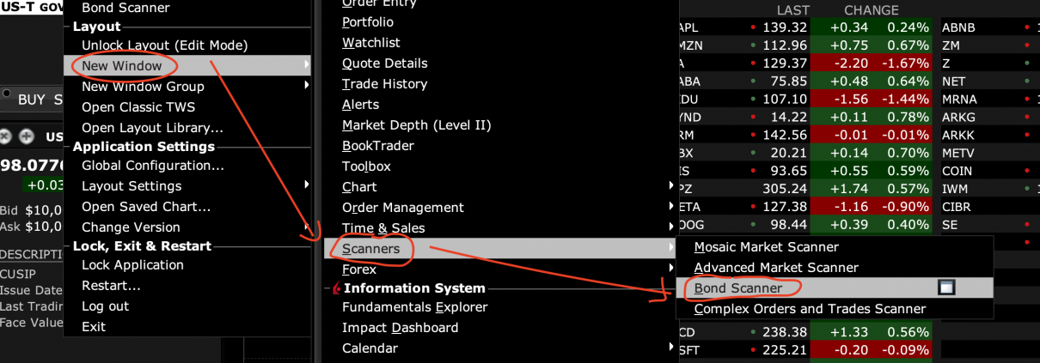Expand the Chart submenu arrow

(670, 186)
